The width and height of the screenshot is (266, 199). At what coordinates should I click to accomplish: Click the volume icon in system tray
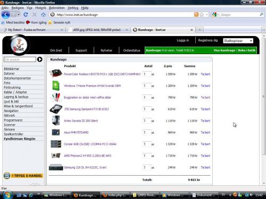(251, 195)
